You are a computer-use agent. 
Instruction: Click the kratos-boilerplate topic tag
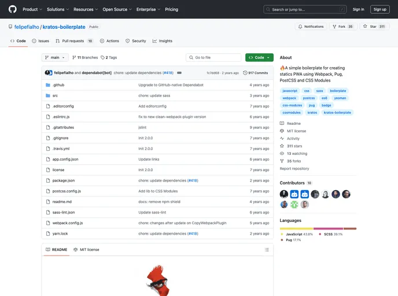(337, 112)
